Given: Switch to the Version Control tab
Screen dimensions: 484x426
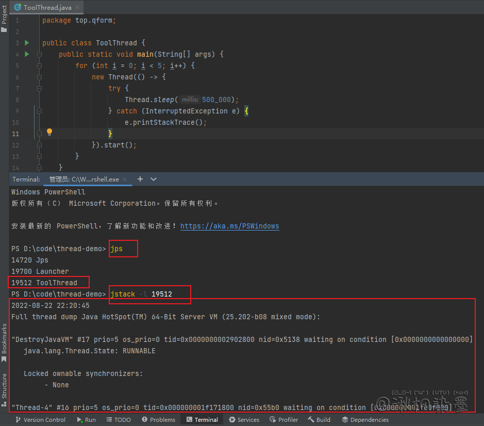Looking at the screenshot, I should (40, 420).
